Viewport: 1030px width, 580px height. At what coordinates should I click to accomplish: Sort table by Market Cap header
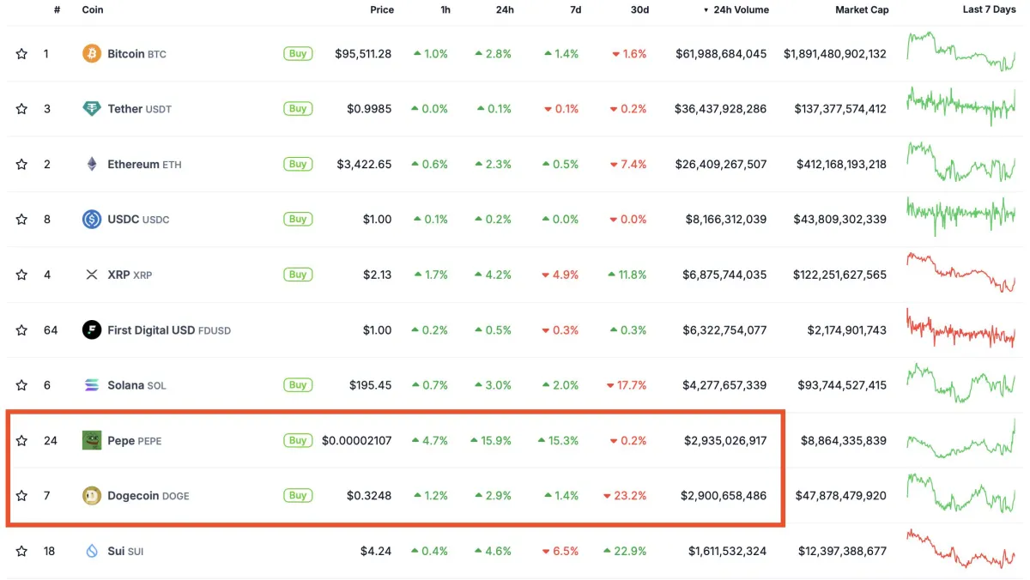pos(862,10)
